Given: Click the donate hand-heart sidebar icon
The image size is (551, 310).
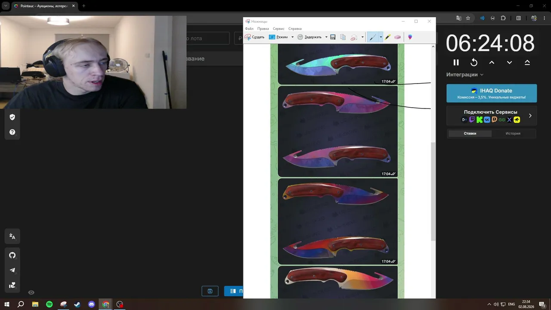Looking at the screenshot, I should [12, 285].
